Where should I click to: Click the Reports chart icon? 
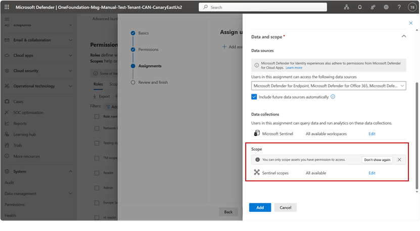(x=7, y=123)
